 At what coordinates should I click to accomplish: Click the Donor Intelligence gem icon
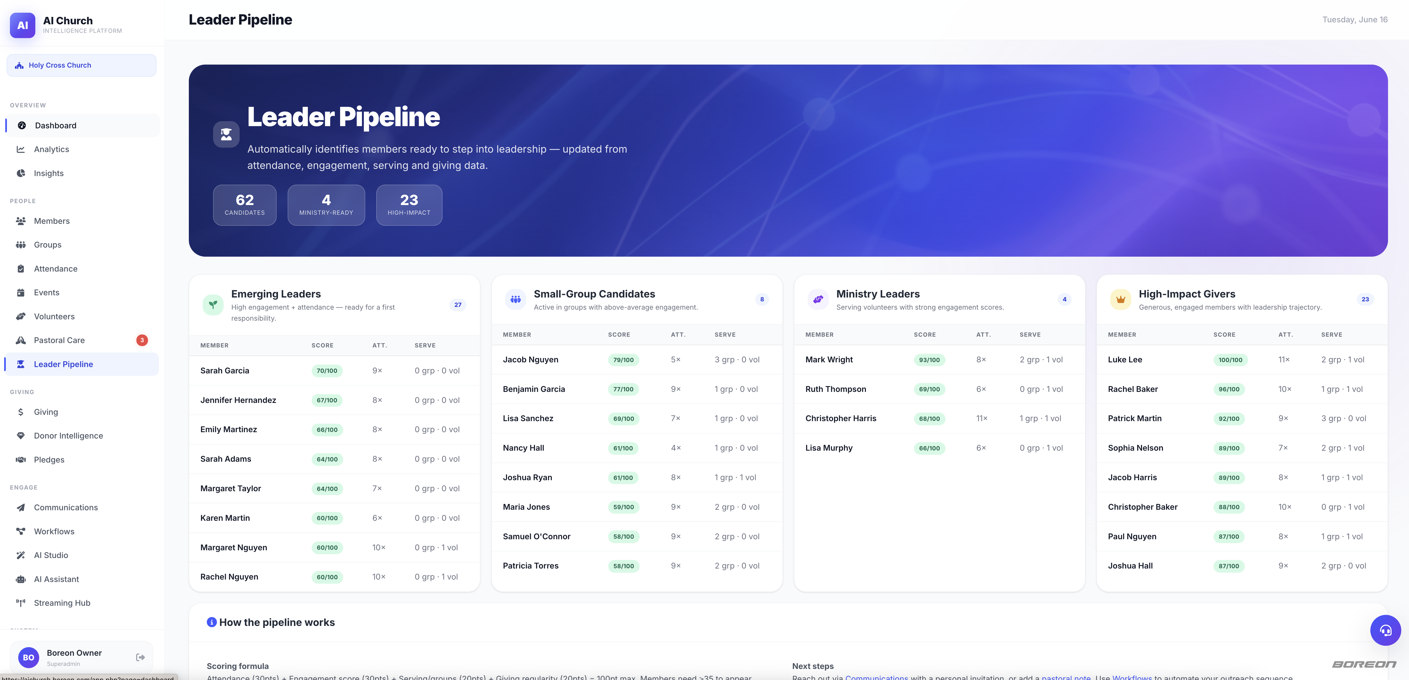point(21,436)
